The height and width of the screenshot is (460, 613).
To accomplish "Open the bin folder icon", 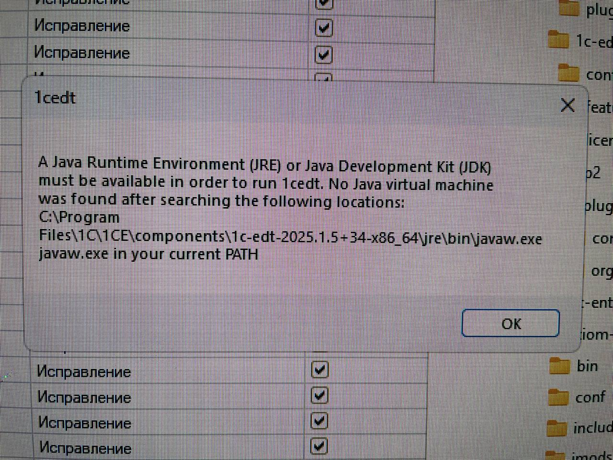I will pos(559,365).
